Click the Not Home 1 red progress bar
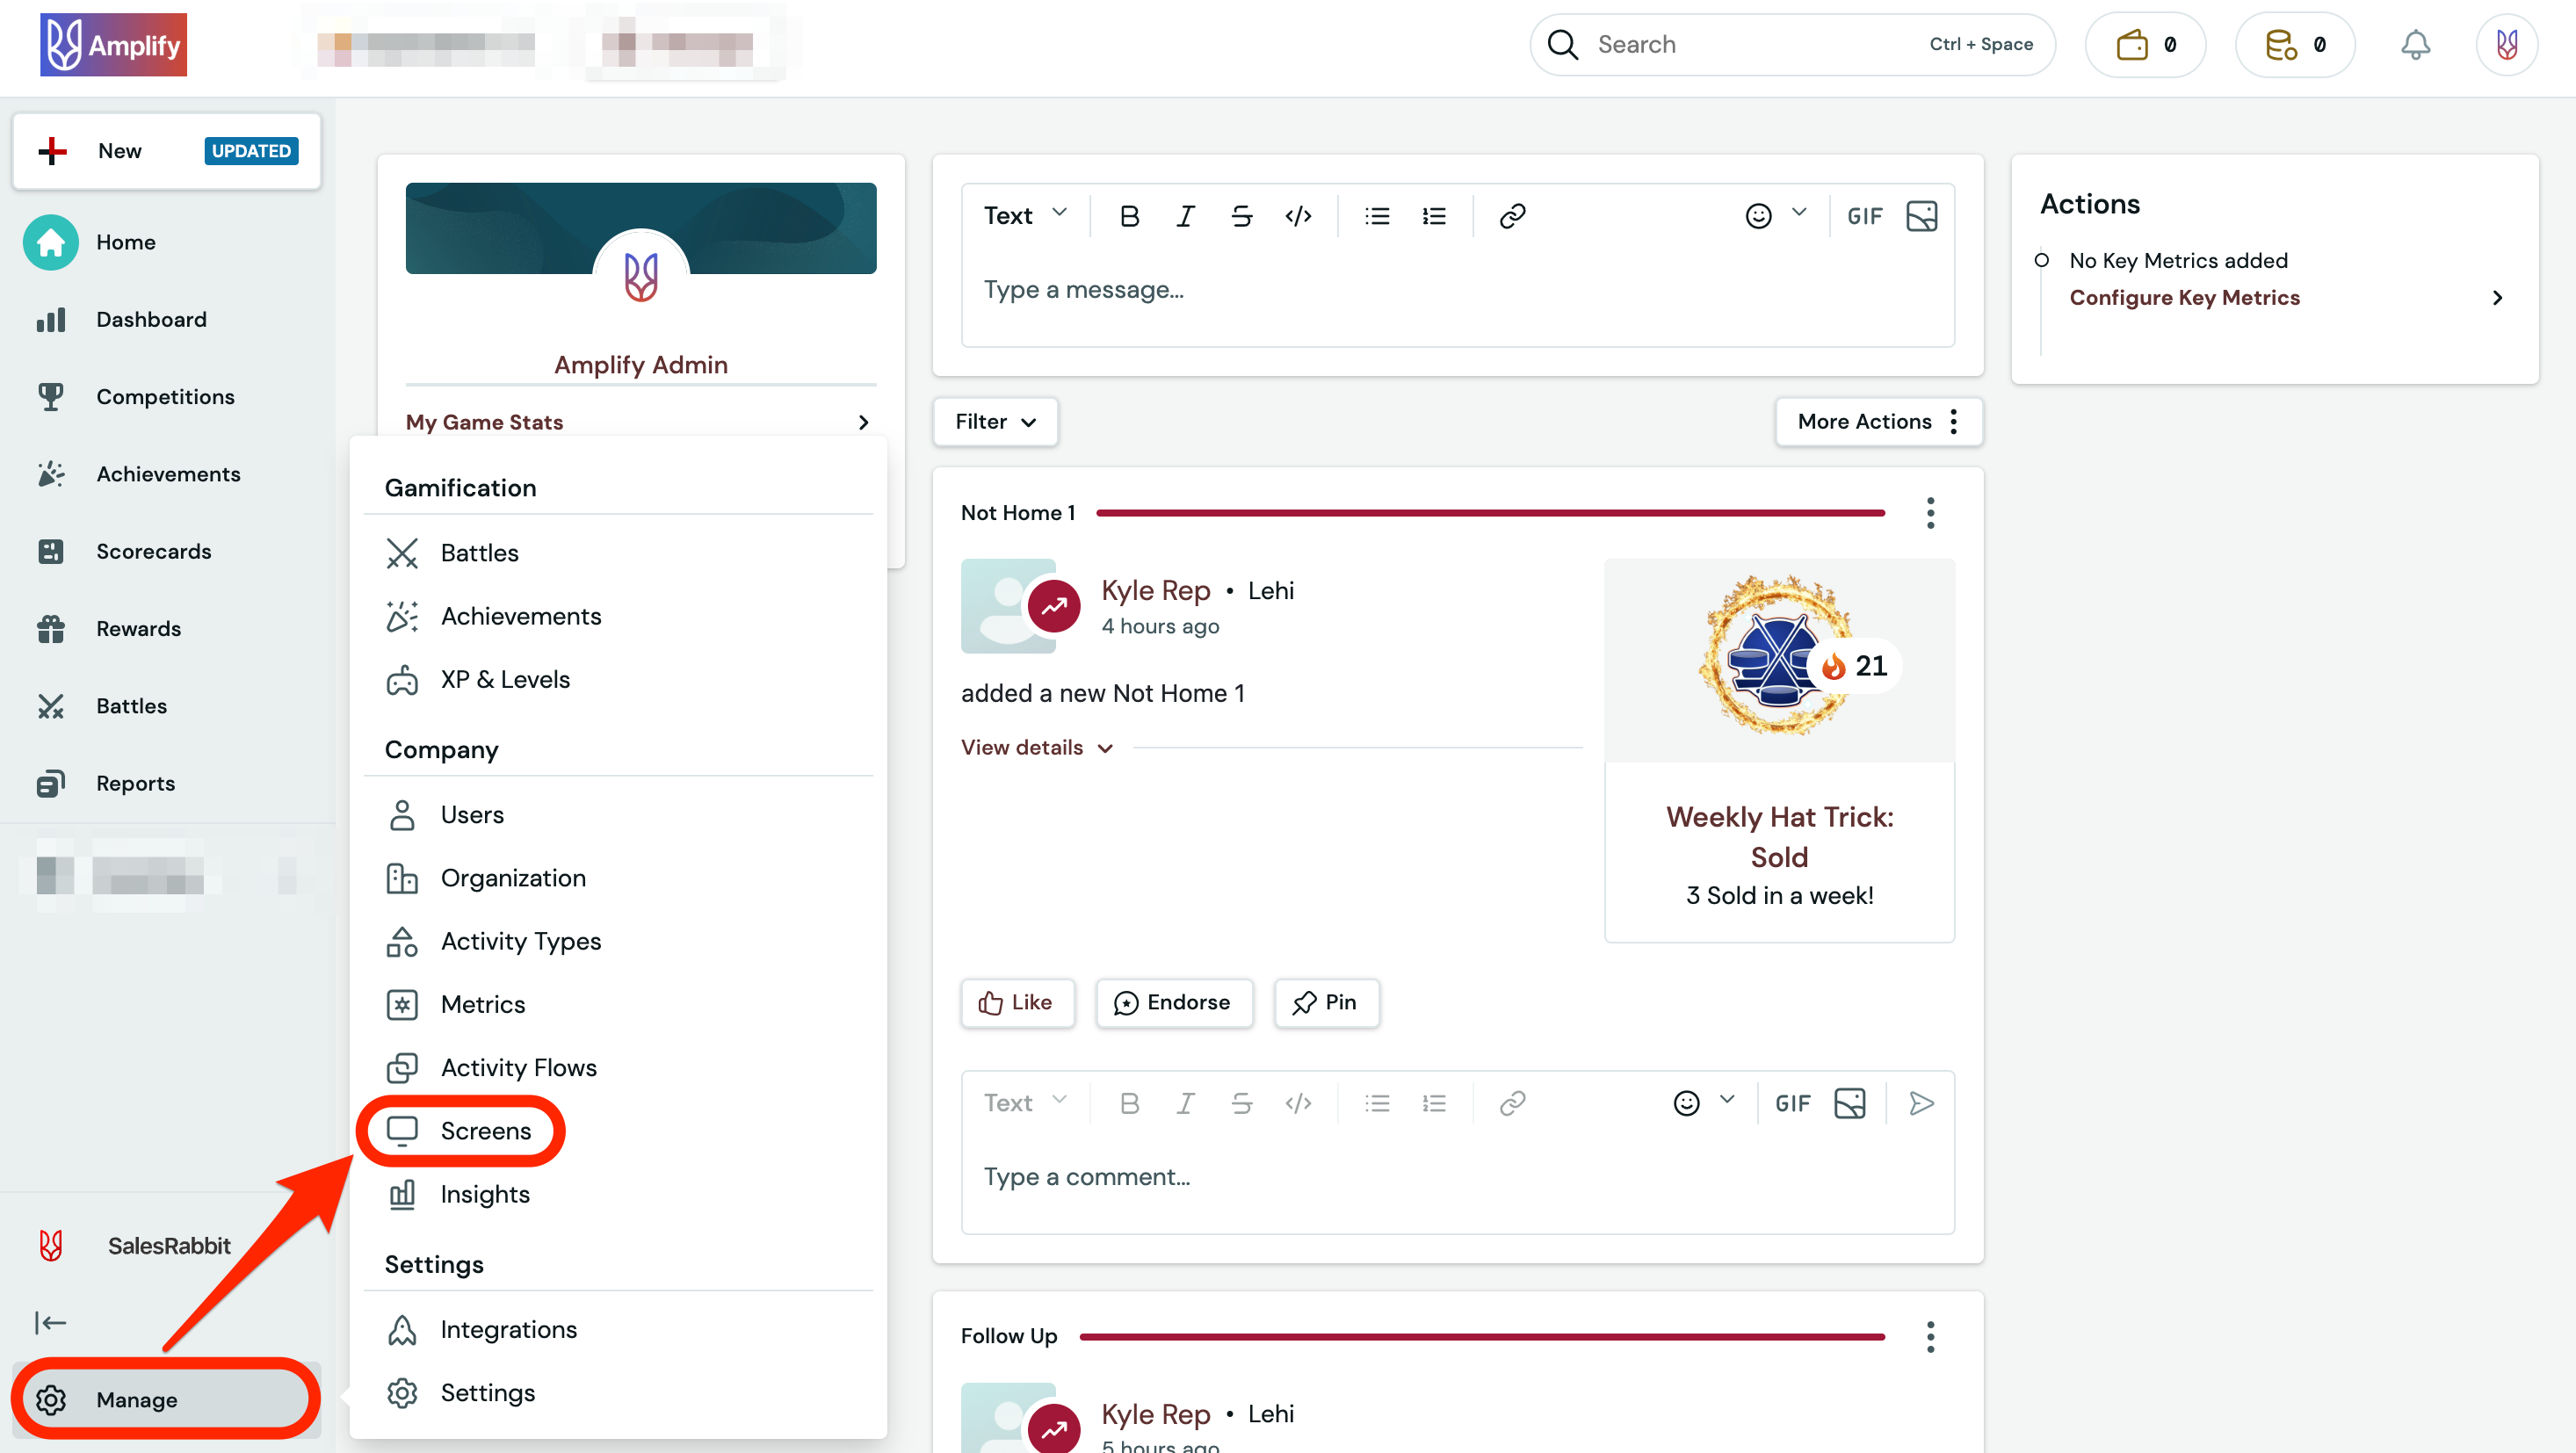 pos(1489,513)
